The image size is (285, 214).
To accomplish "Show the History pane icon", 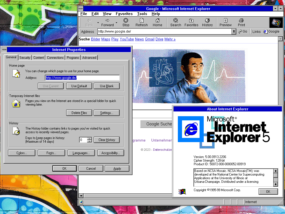I will (207, 22).
